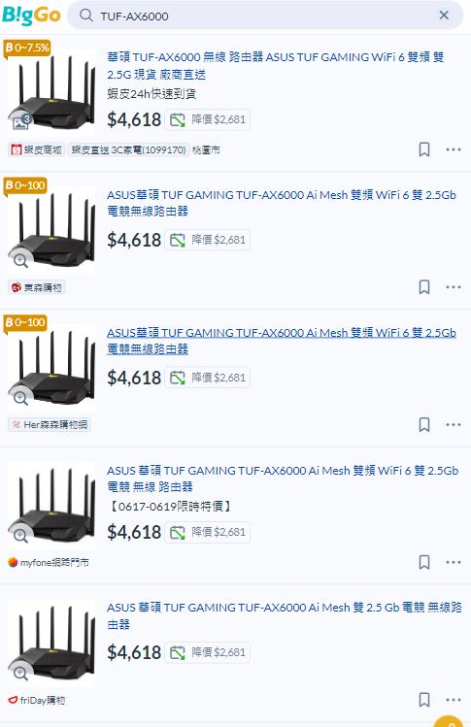Click the search magnifier icon
471x727 pixels.
85,16
